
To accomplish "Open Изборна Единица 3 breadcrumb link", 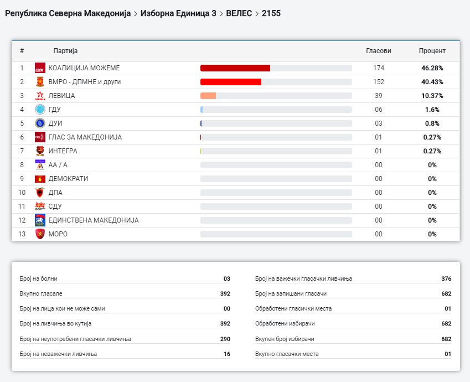I will 178,13.
